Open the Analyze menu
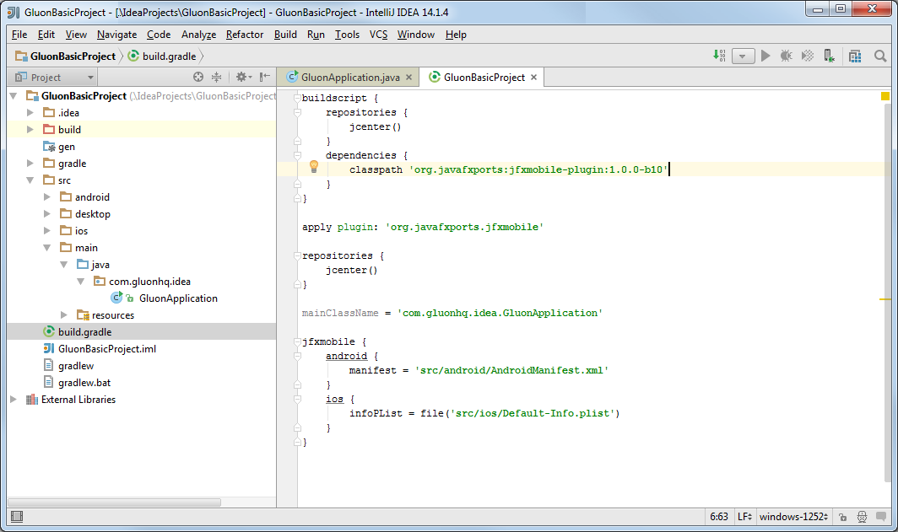The image size is (898, 532). [x=198, y=35]
